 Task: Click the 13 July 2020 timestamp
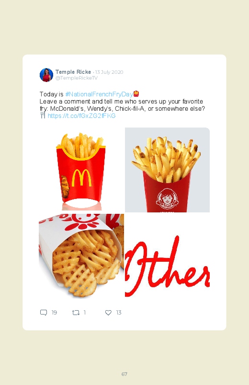pos(109,72)
